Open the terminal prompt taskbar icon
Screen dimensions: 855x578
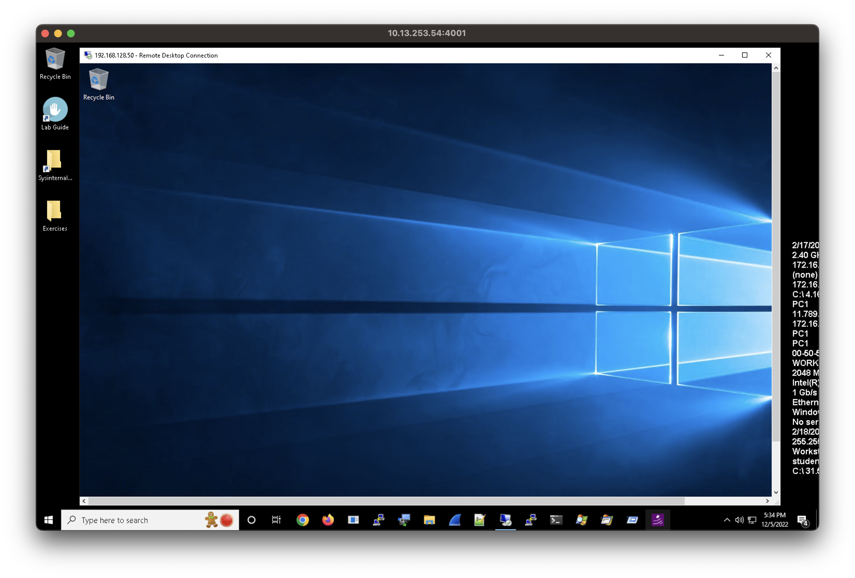pyautogui.click(x=556, y=519)
